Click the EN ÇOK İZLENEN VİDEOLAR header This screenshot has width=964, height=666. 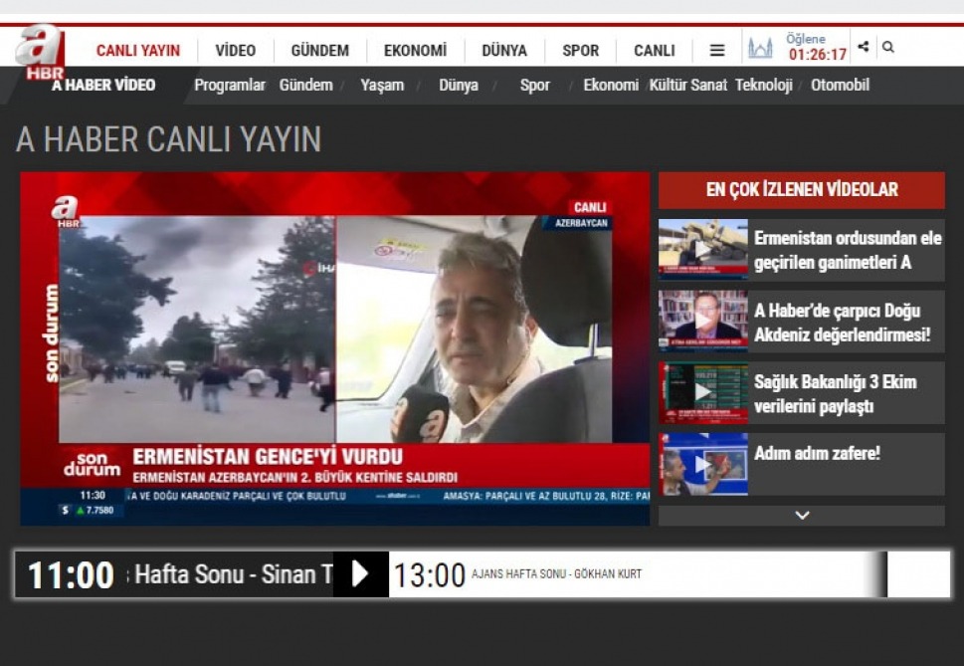coord(802,189)
